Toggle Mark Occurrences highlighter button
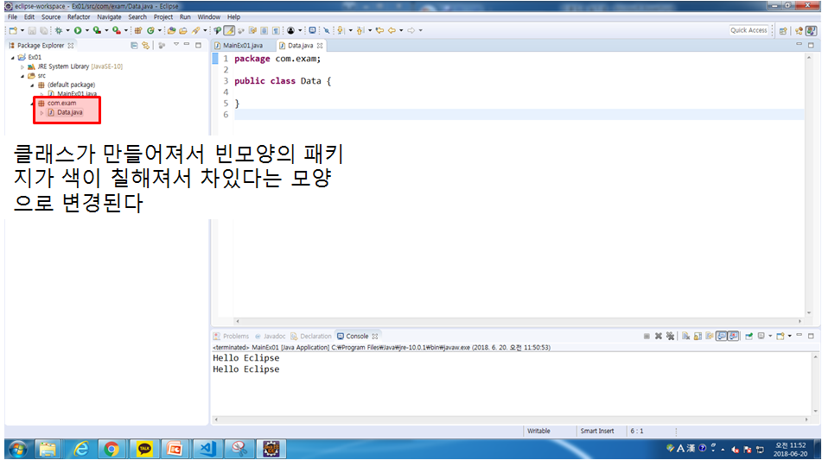This screenshot has width=822, height=460. [229, 30]
